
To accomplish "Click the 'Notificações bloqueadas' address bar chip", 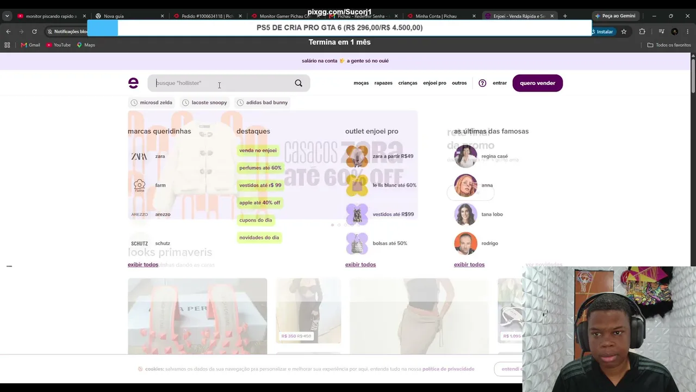I will tap(67, 32).
